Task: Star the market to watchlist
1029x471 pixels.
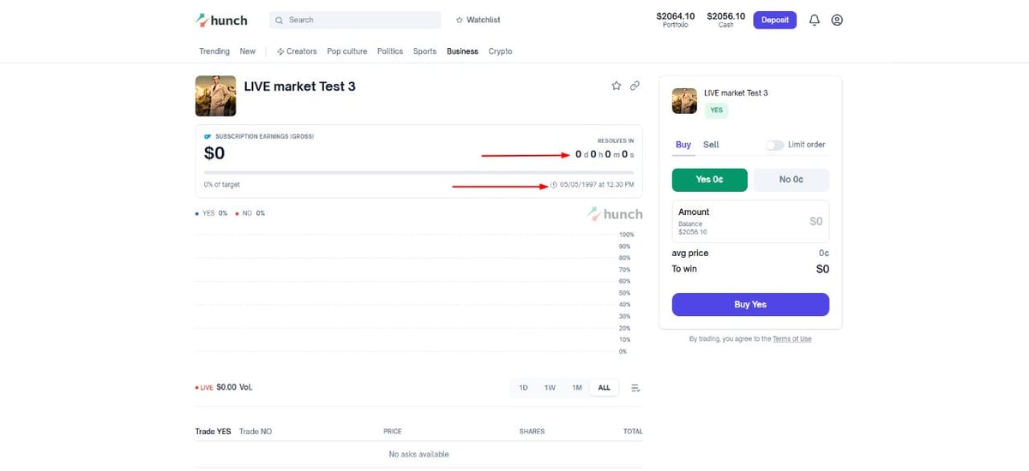Action: [616, 86]
